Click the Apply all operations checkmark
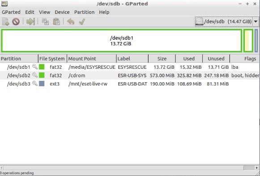260x176 pixels. coord(82,22)
